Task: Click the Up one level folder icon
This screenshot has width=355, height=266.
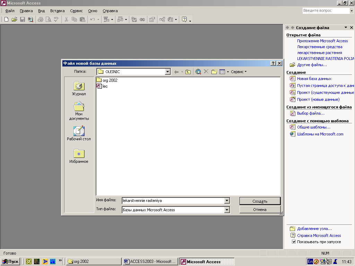Action: [x=188, y=72]
